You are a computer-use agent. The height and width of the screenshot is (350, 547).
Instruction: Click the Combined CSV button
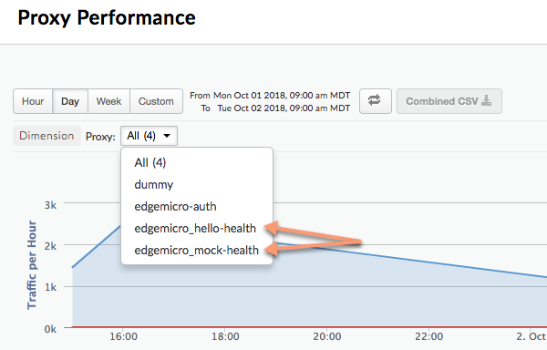pyautogui.click(x=449, y=101)
